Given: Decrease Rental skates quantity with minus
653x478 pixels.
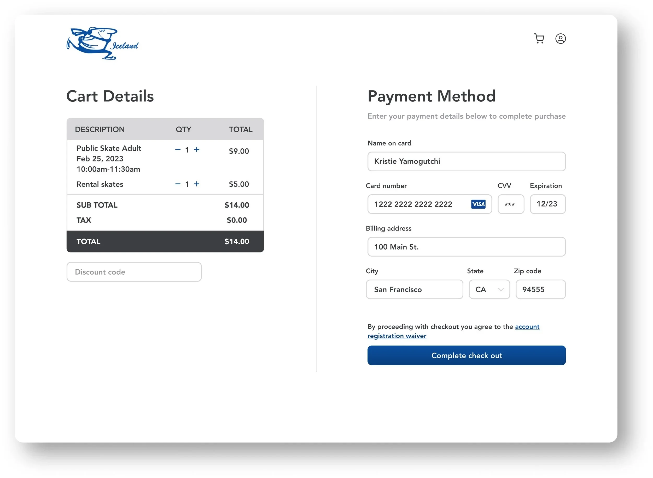Looking at the screenshot, I should tap(178, 184).
